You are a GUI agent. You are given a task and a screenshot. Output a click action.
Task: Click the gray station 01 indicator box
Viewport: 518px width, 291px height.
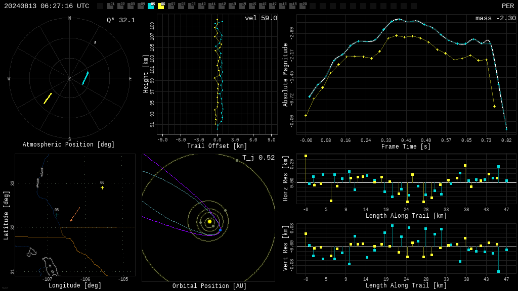pyautogui.click(x=110, y=6)
